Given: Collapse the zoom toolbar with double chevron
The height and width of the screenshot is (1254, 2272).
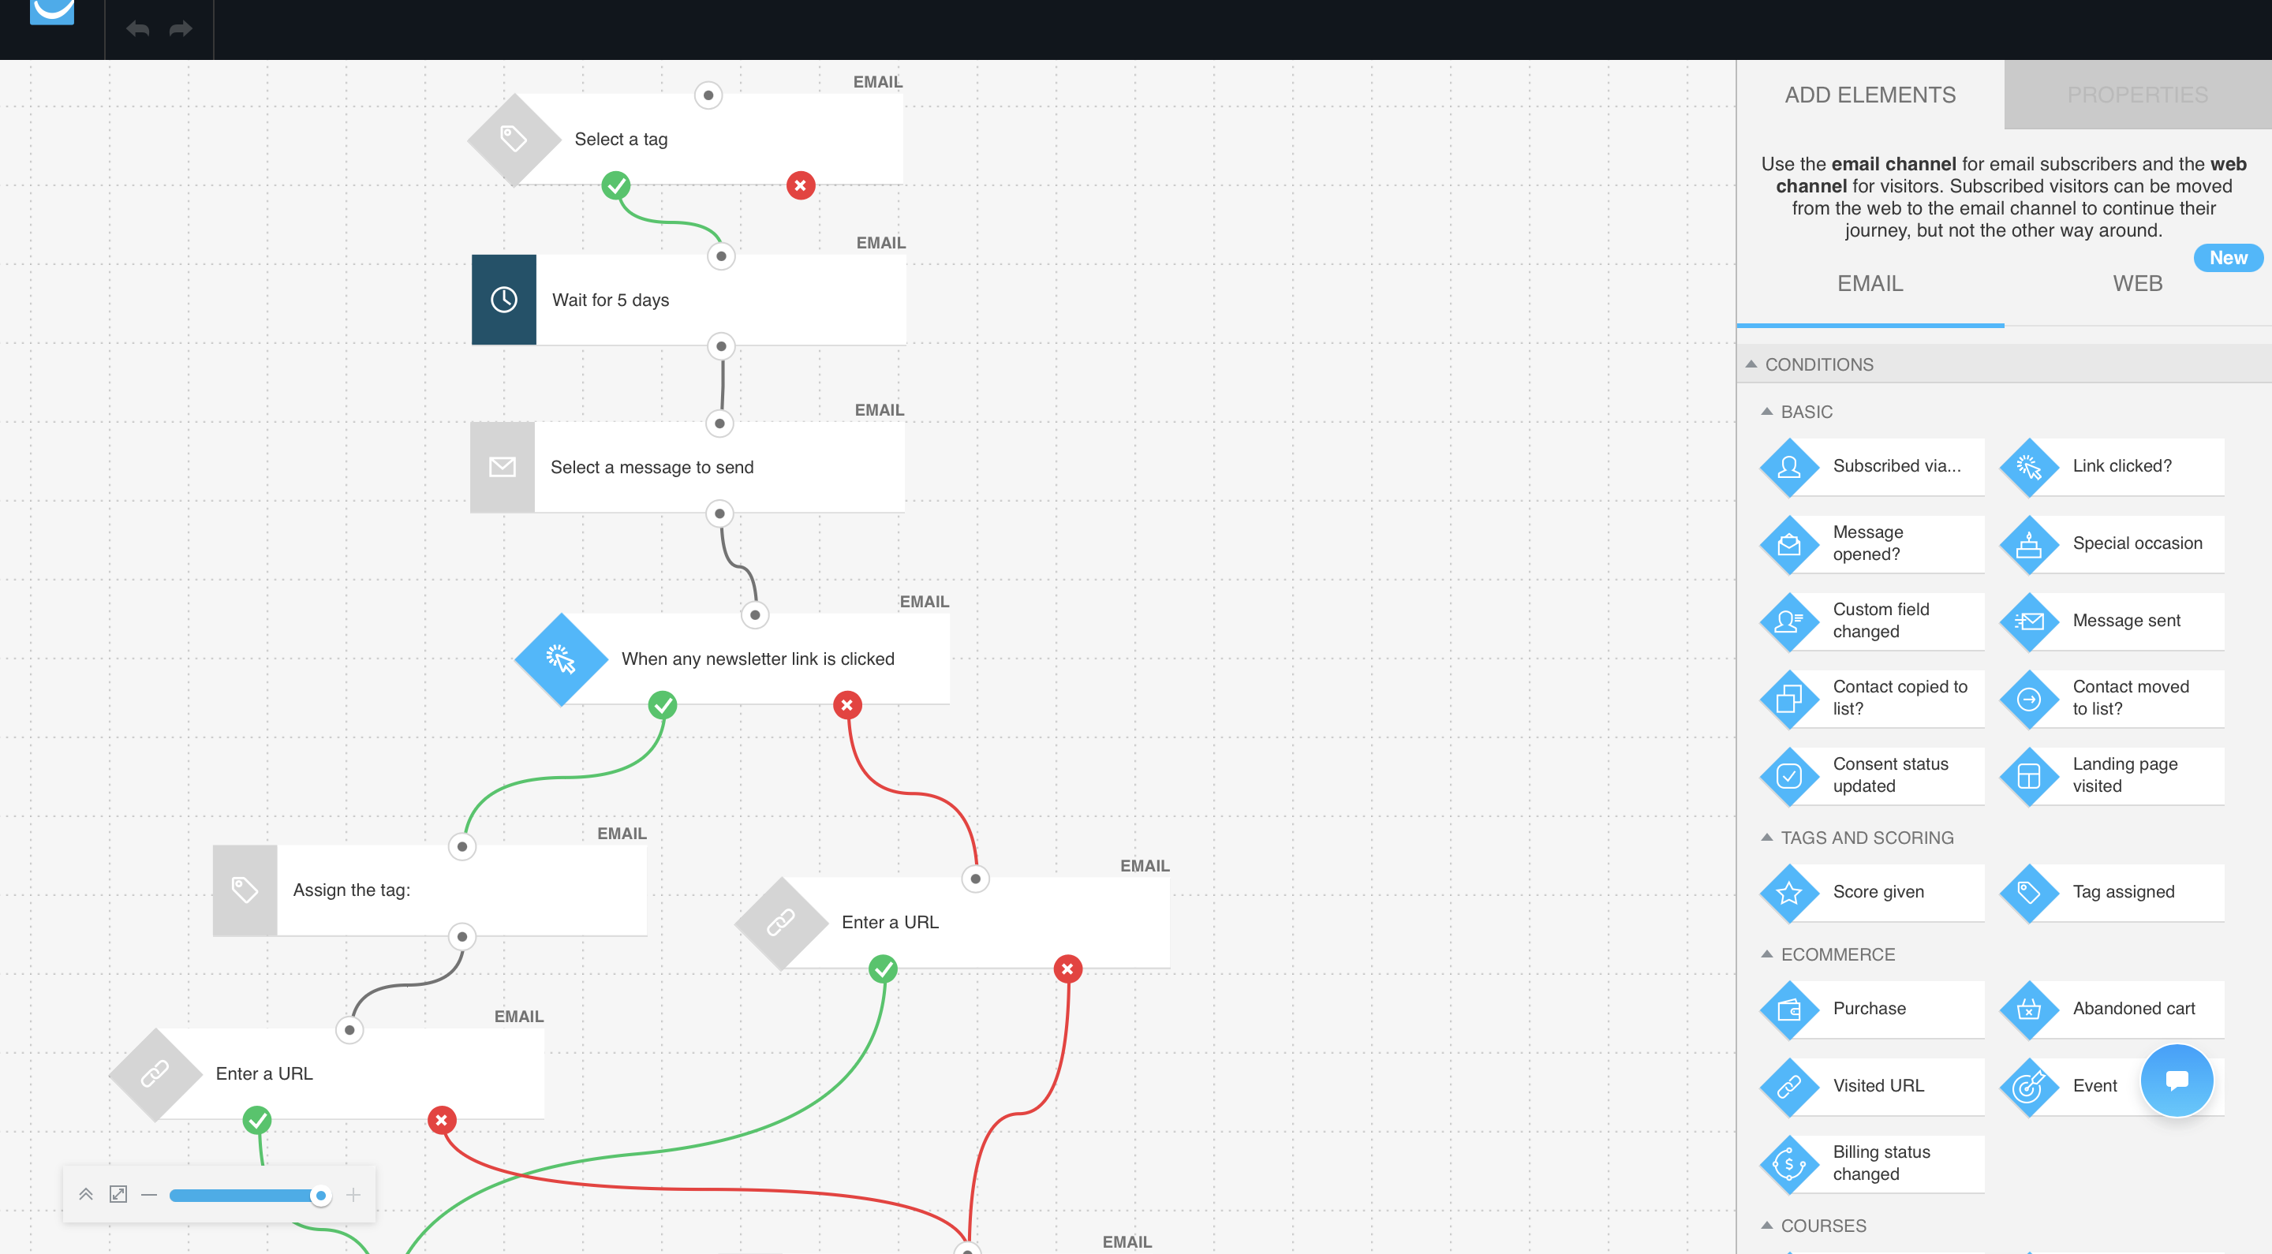Looking at the screenshot, I should point(85,1194).
